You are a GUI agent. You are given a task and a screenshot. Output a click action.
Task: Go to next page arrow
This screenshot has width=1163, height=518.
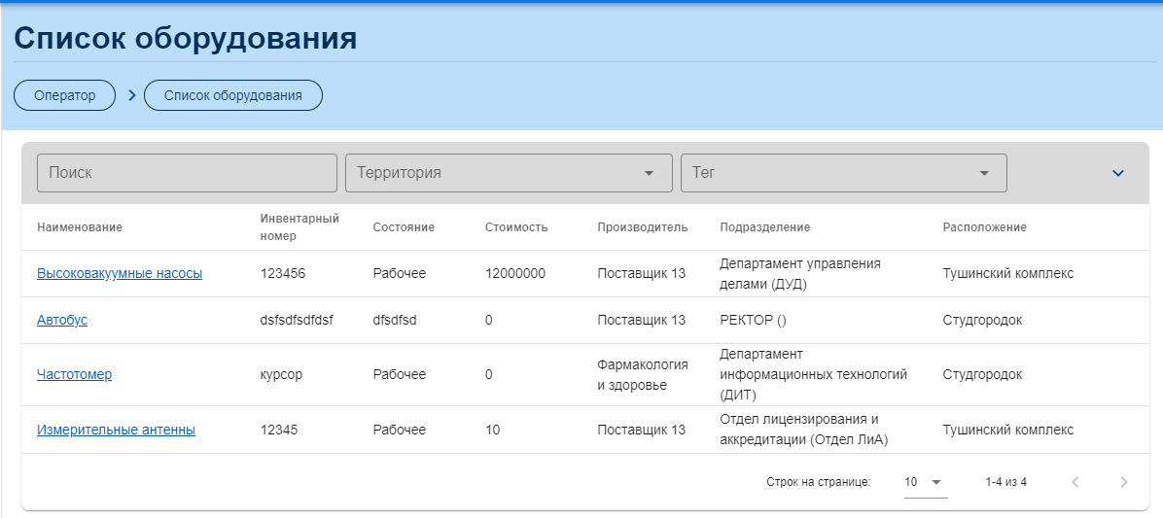(1124, 482)
